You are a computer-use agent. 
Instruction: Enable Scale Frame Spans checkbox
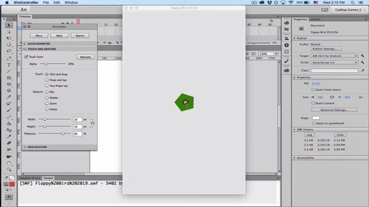[313, 90]
